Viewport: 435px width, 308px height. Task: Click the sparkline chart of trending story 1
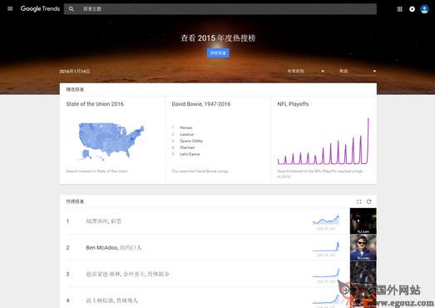point(326,220)
